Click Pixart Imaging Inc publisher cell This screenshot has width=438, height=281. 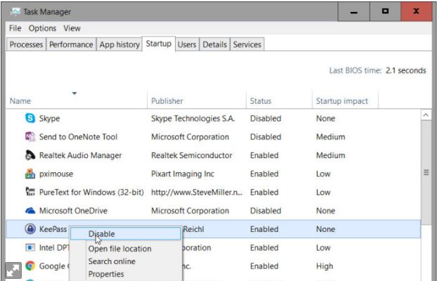point(182,174)
